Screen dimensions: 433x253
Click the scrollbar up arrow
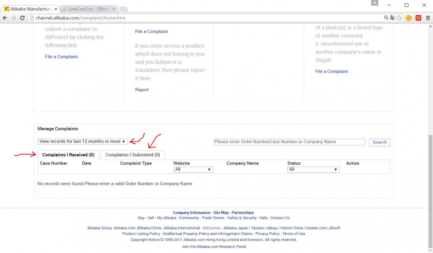pyautogui.click(x=430, y=26)
